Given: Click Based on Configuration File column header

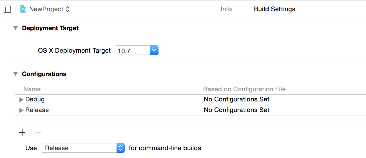Looking at the screenshot, I should (244, 89).
